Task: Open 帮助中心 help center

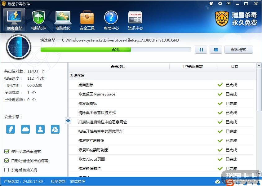Action: (111, 20)
